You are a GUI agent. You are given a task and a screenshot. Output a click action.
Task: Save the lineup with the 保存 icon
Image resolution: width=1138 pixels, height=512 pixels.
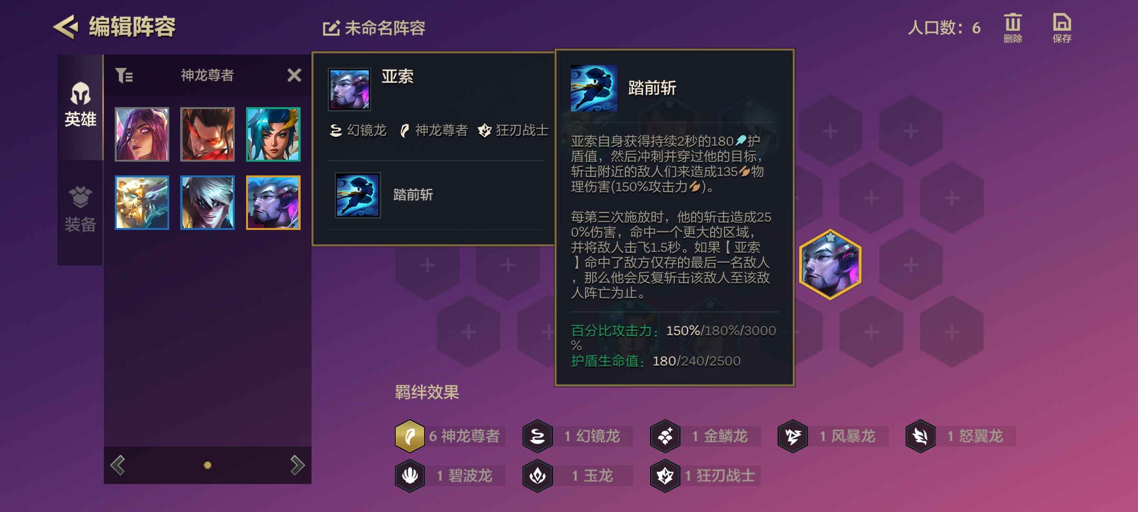coord(1062,28)
